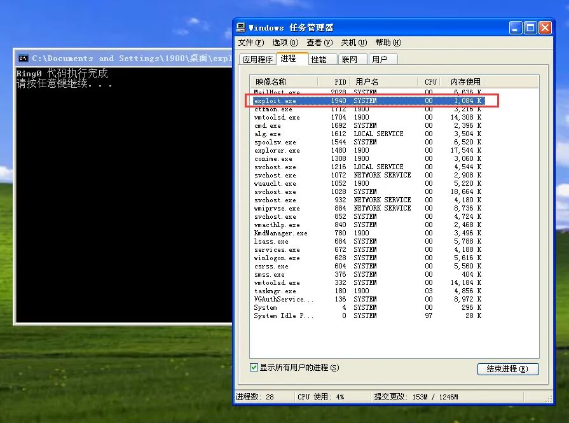Select the csrss.exe process row

point(368,266)
